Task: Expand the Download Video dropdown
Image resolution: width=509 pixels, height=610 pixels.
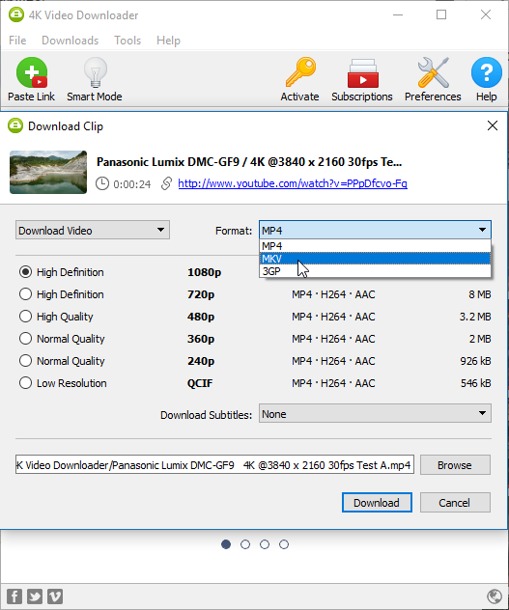Action: 93,230
